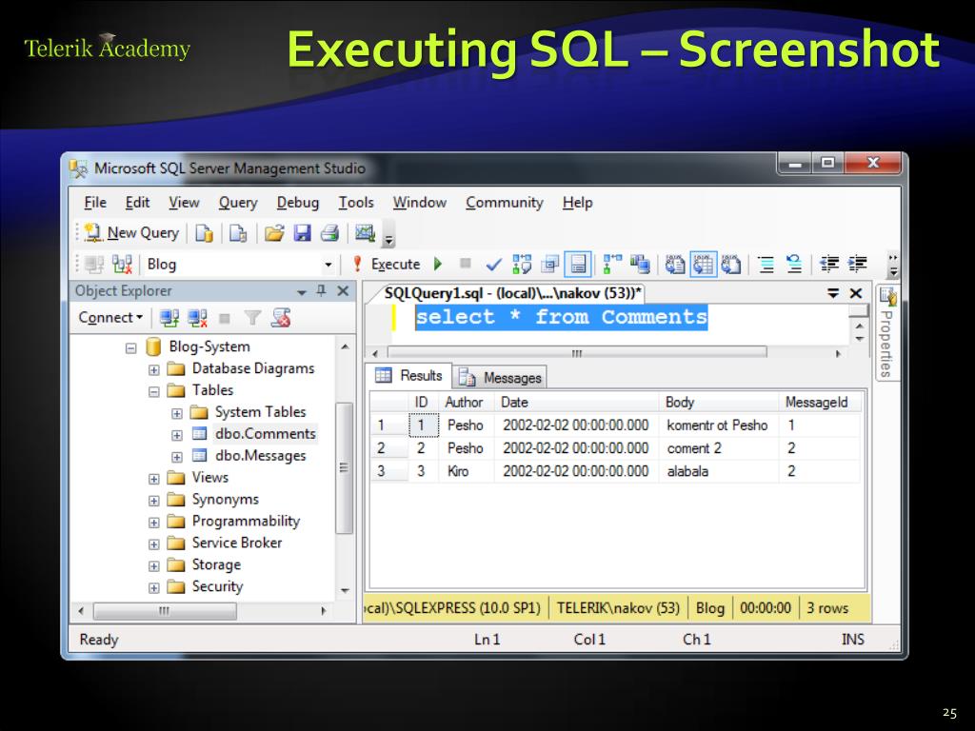
Task: Collapse the Blog-System database node
Action: coord(130,348)
